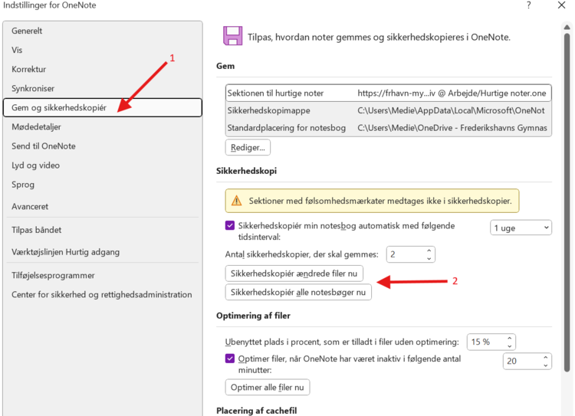Increase the number of backup copies to keep
Viewport: 575px width, 416px height.
[429, 250]
